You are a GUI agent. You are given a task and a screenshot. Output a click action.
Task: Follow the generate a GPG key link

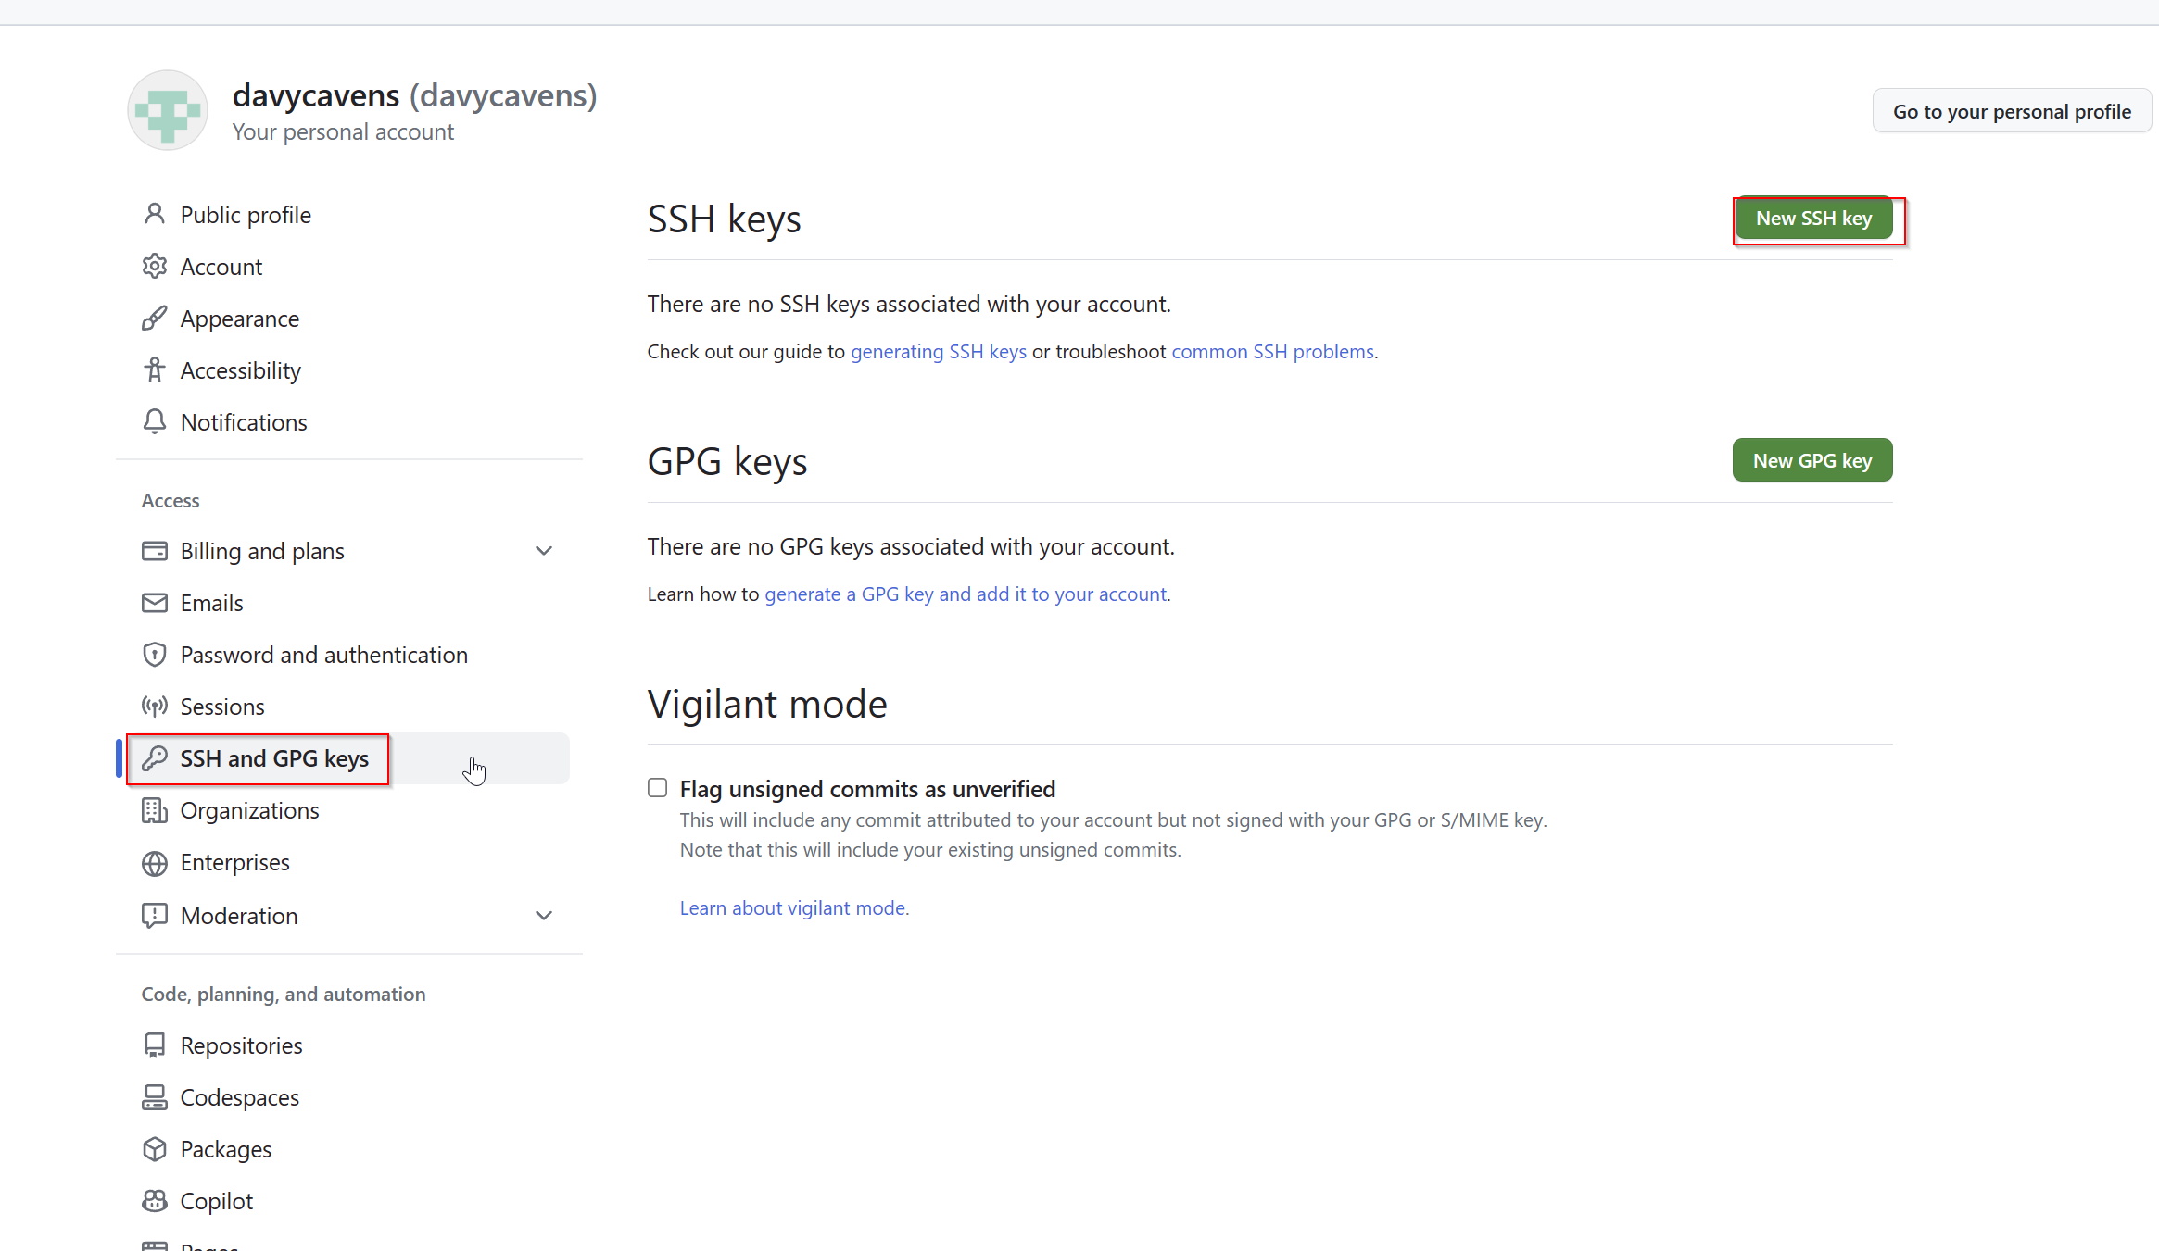pyautogui.click(x=966, y=594)
